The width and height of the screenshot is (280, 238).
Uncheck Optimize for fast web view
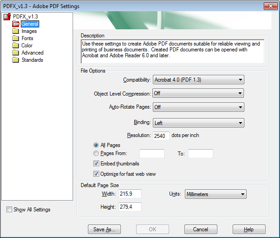tap(96, 174)
